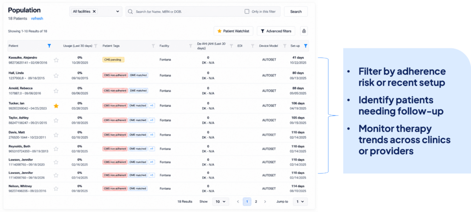Image resolution: width=471 pixels, height=212 pixels.
Task: Expand the +1 tags for Reynolds, Beth
Action: pyautogui.click(x=152, y=149)
